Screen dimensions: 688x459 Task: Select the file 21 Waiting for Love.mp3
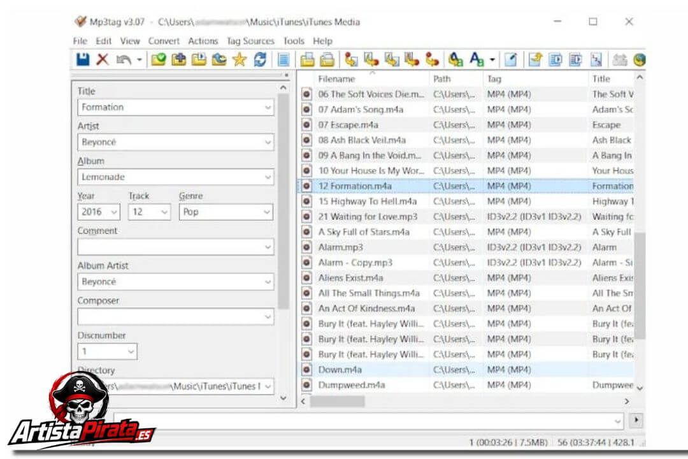pos(467,217)
